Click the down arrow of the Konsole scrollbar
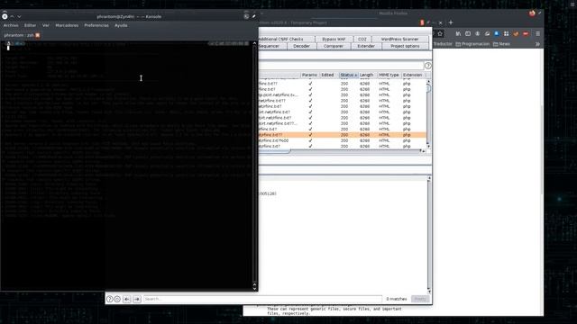Image resolution: width=577 pixels, height=324 pixels. (254, 289)
